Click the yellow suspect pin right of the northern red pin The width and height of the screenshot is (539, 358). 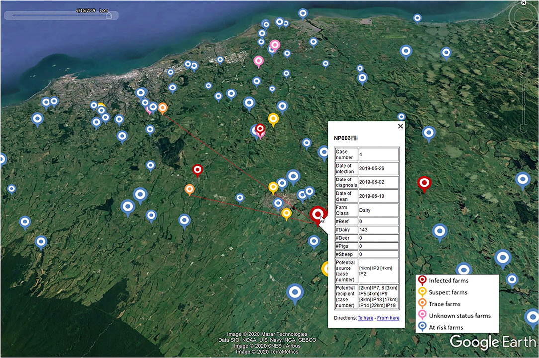pos(273,120)
